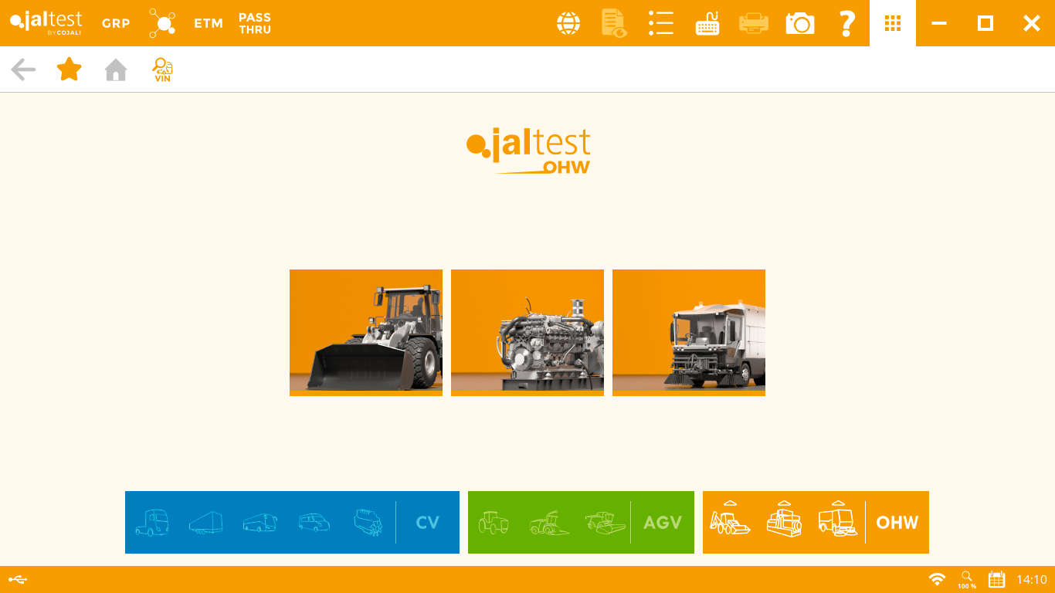Screen dimensions: 1055x593
Task: Open the list menu icon
Action: (x=661, y=23)
